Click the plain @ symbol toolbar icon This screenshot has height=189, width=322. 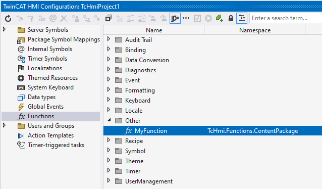click(53, 18)
